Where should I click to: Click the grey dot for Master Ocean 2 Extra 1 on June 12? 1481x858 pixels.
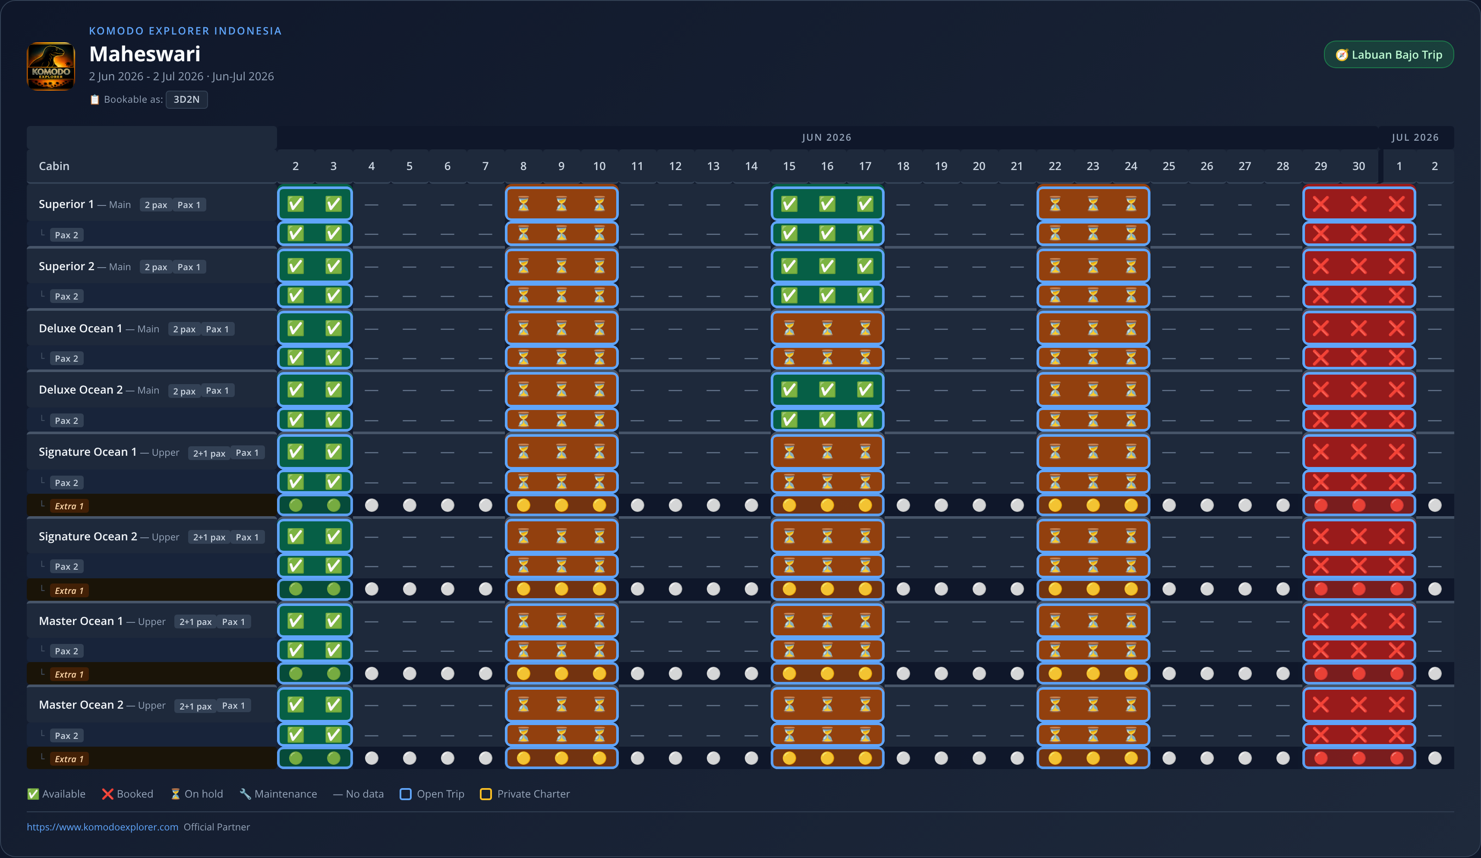(675, 758)
